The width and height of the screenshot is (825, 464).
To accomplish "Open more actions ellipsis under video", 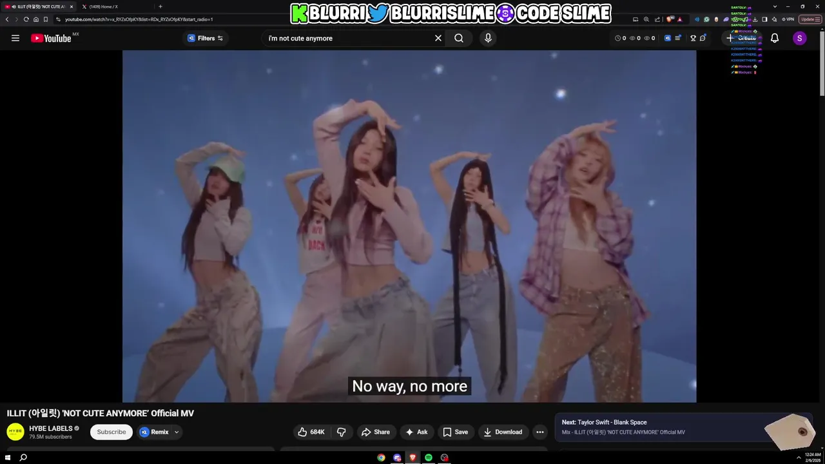I will (x=540, y=432).
